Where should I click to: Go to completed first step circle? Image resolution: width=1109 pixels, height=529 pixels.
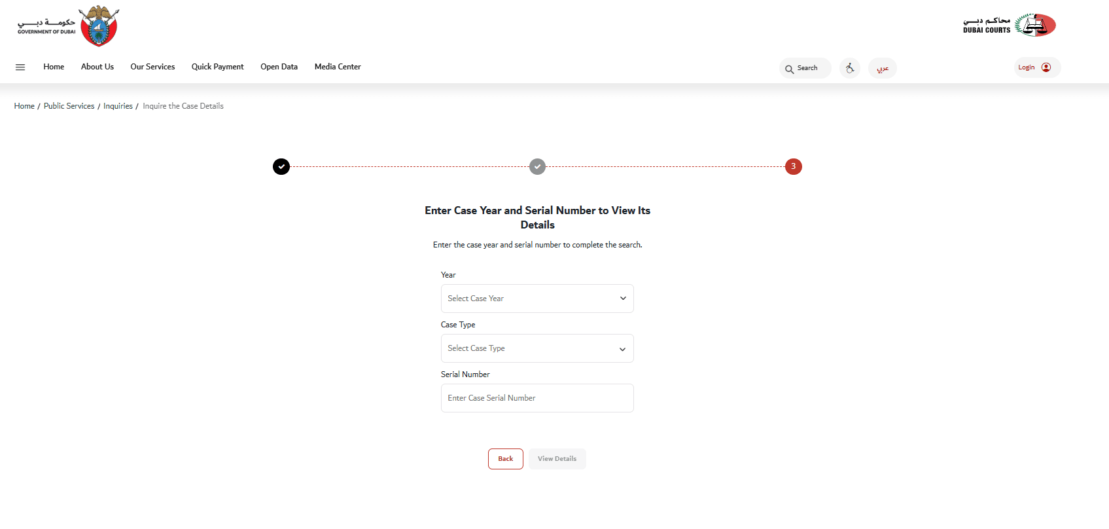coord(281,167)
